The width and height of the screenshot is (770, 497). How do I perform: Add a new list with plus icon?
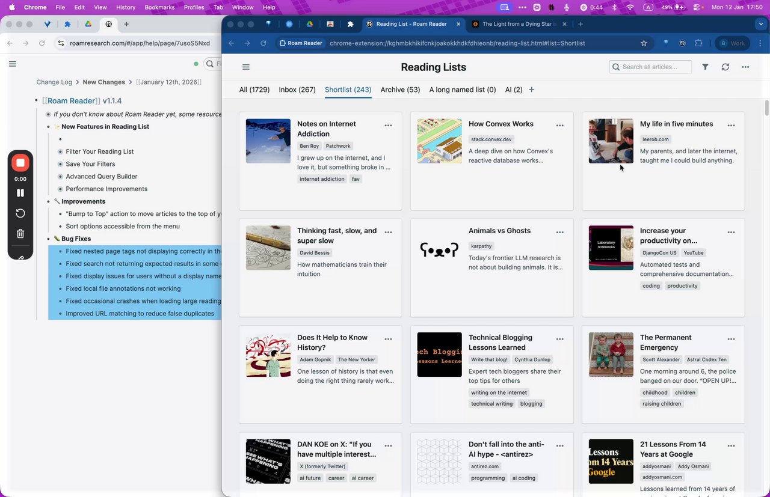point(531,90)
